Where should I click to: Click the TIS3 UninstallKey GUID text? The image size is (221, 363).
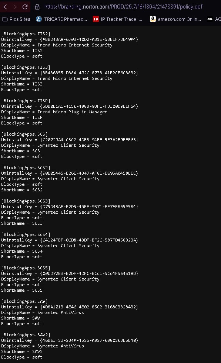(89, 73)
